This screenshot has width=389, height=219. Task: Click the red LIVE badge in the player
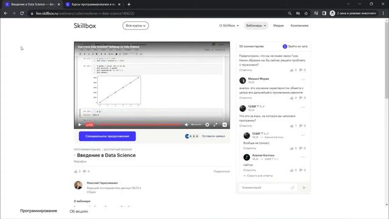tap(89, 125)
